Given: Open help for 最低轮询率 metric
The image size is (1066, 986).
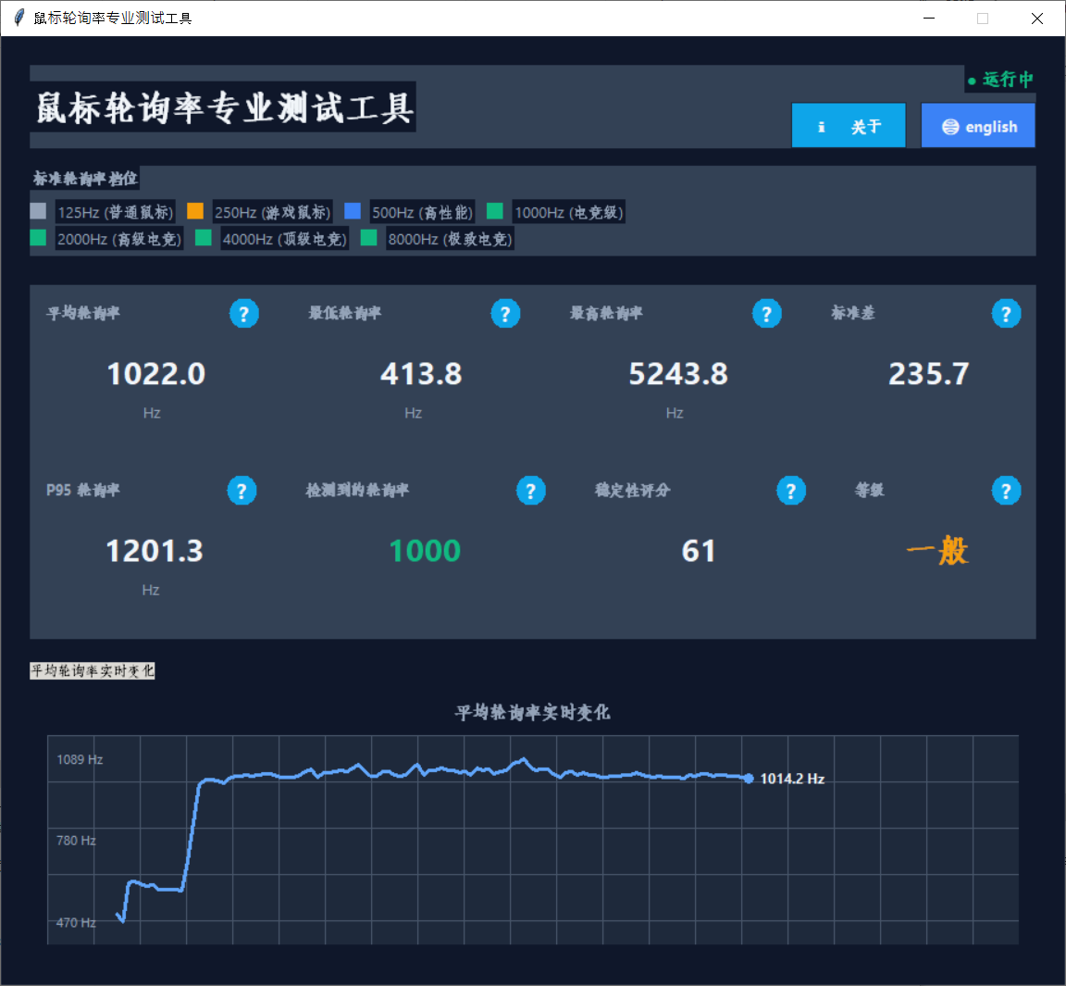Looking at the screenshot, I should [505, 313].
